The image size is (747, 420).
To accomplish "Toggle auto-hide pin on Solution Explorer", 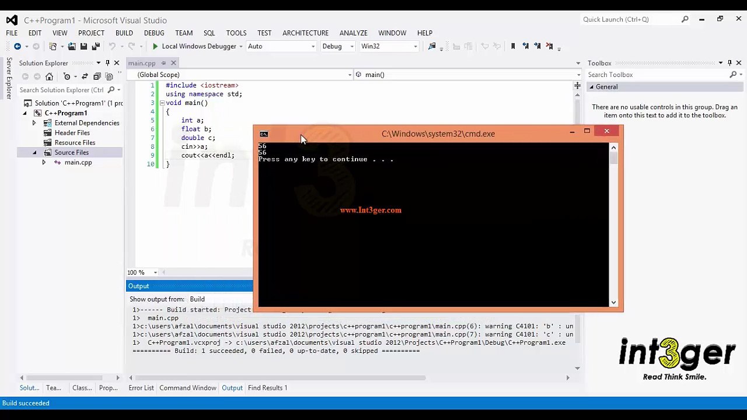I will coord(107,63).
